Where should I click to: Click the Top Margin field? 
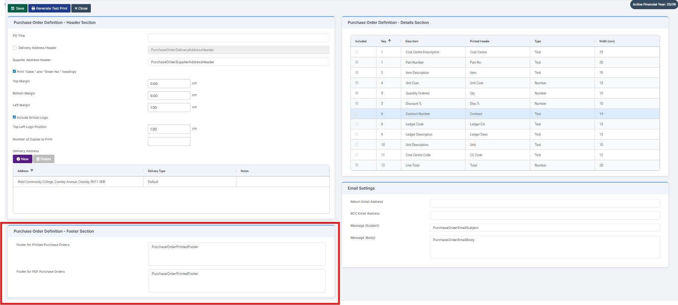[x=169, y=84]
